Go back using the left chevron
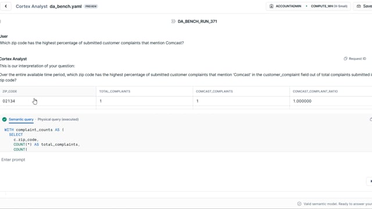 [x=6, y=6]
